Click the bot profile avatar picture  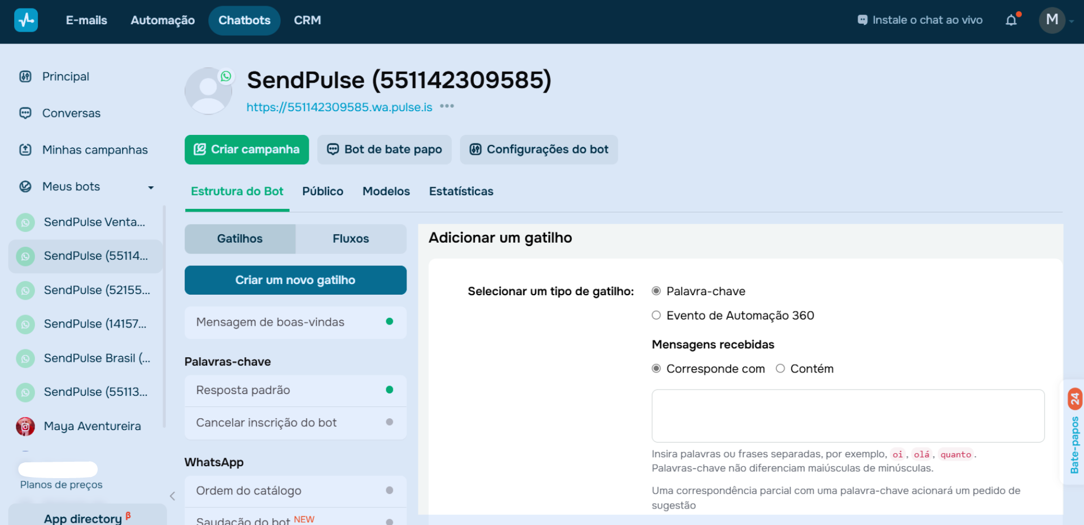coord(208,91)
